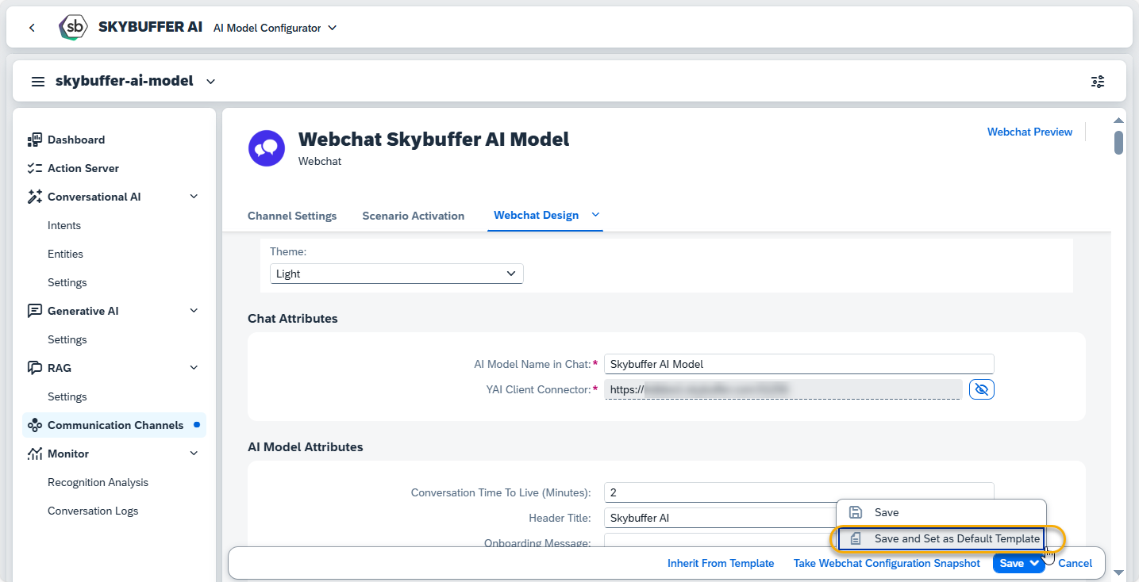The height and width of the screenshot is (582, 1139).
Task: Expand the skybuffer-ai-model selector
Action: tap(210, 82)
